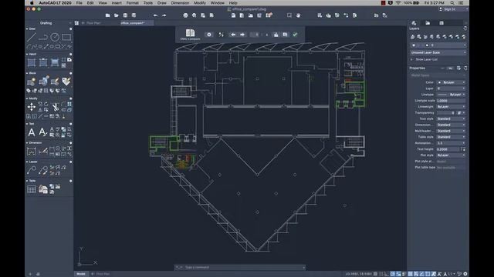Open DWG Compare settings gear
Viewport: 494px width, 277px height.
(209, 35)
